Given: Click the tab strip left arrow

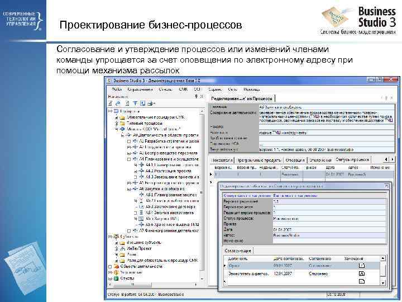Looking at the screenshot, I should pos(386,159).
